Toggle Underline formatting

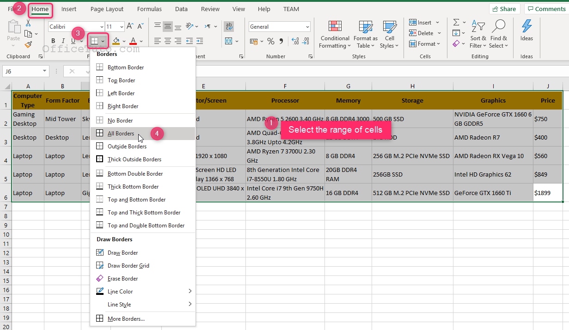tap(73, 41)
